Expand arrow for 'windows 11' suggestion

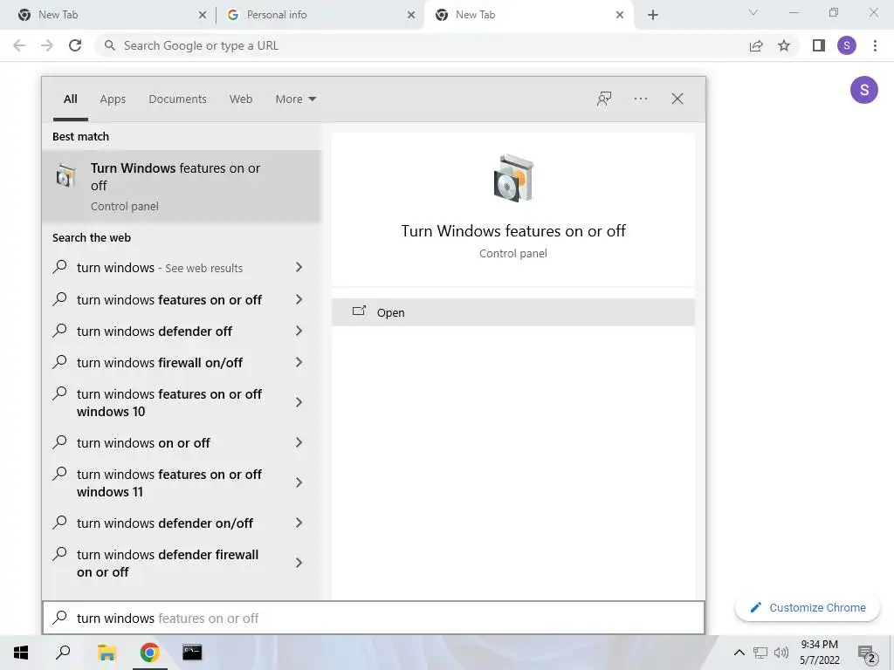point(299,482)
